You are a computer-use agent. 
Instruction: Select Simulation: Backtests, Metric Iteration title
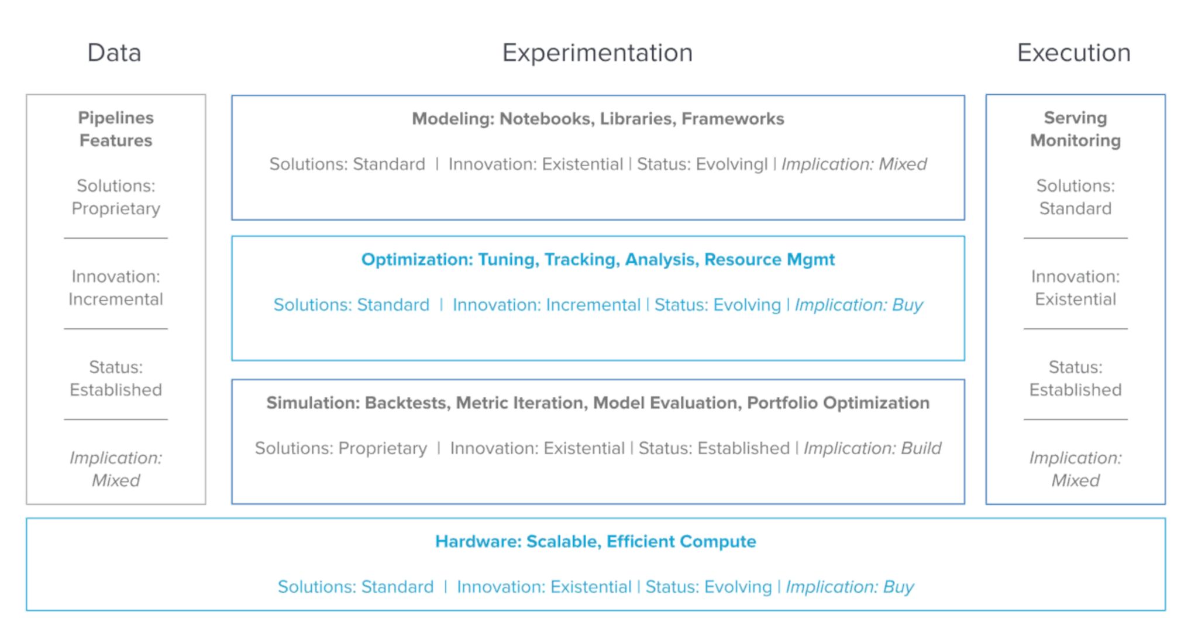pyautogui.click(x=597, y=403)
